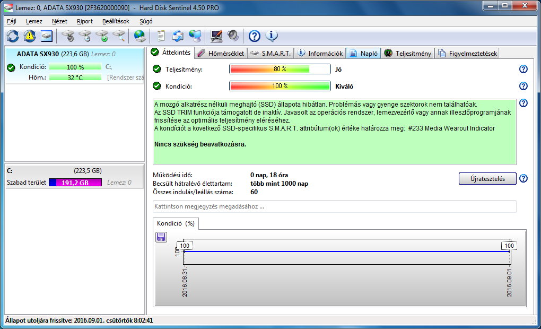Click the send report mail icon

pos(178,36)
